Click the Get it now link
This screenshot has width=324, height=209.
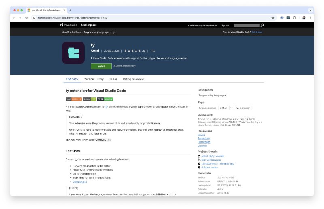pyautogui.click(x=257, y=32)
